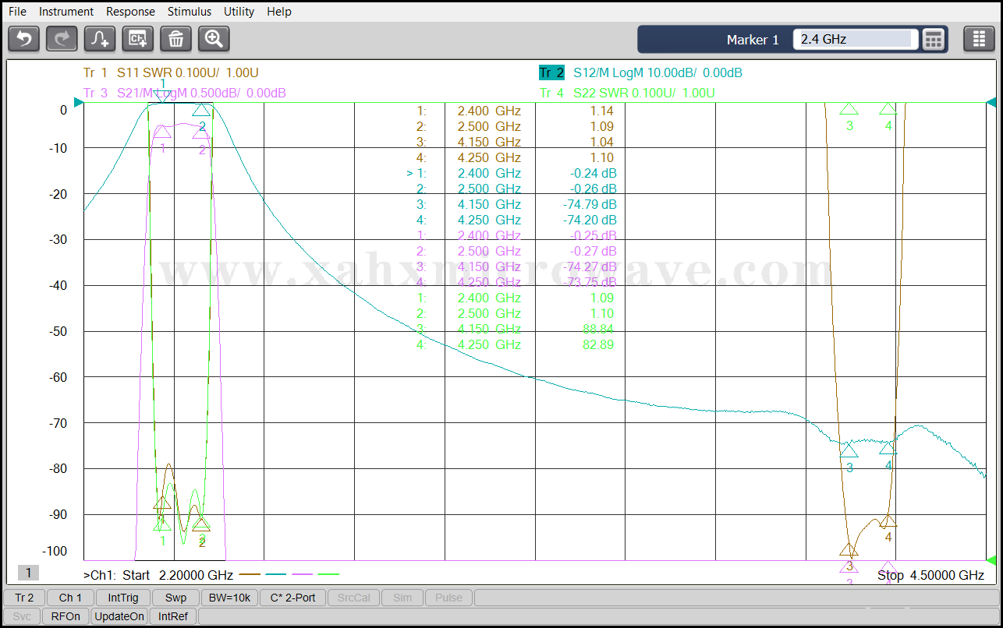Click the Undo arrow icon
This screenshot has width=1003, height=628.
24,38
